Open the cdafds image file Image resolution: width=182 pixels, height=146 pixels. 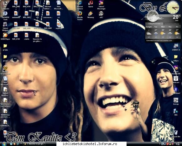pos(27,36)
